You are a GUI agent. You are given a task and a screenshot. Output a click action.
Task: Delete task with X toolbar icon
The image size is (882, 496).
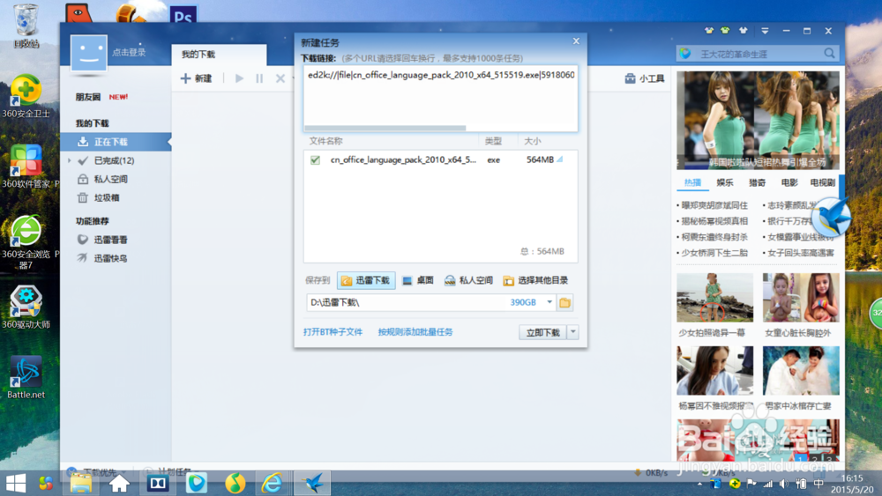click(280, 78)
